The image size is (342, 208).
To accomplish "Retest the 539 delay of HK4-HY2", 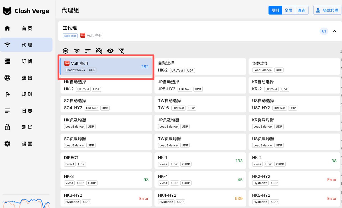I will tap(239, 198).
